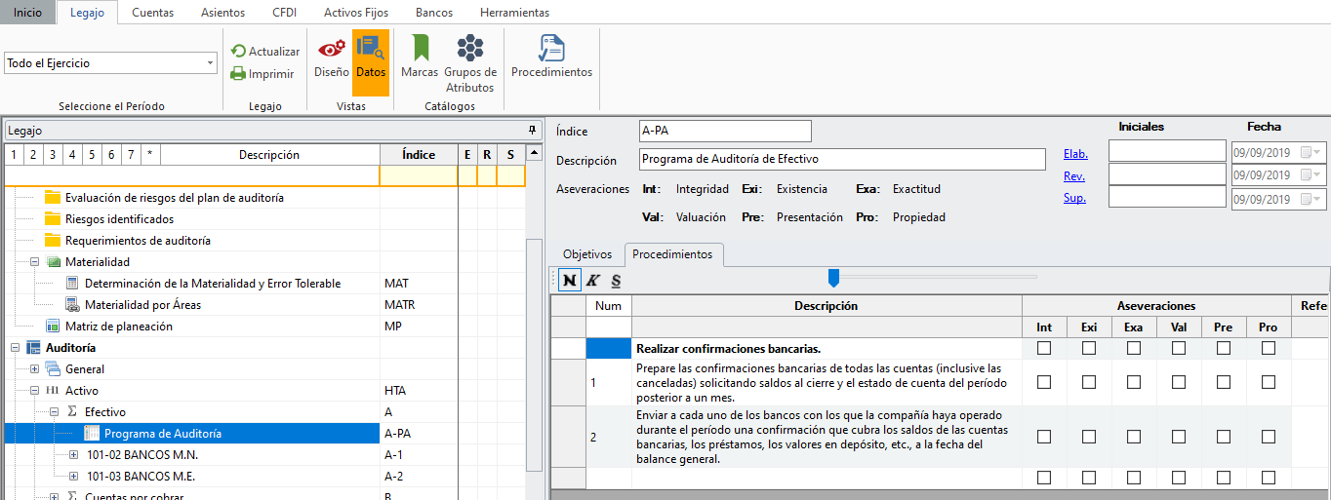Open the Todo el Ejercicio period dropdown
Screen dimensions: 1331x500
(211, 63)
